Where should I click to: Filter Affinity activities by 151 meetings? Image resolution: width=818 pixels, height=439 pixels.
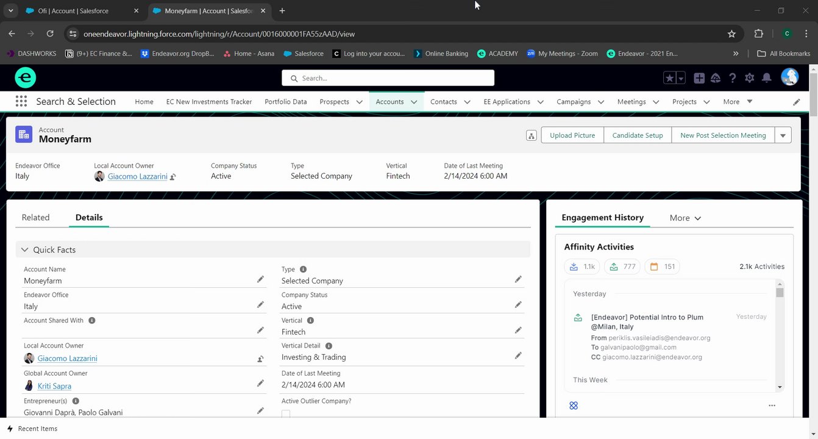click(x=662, y=266)
